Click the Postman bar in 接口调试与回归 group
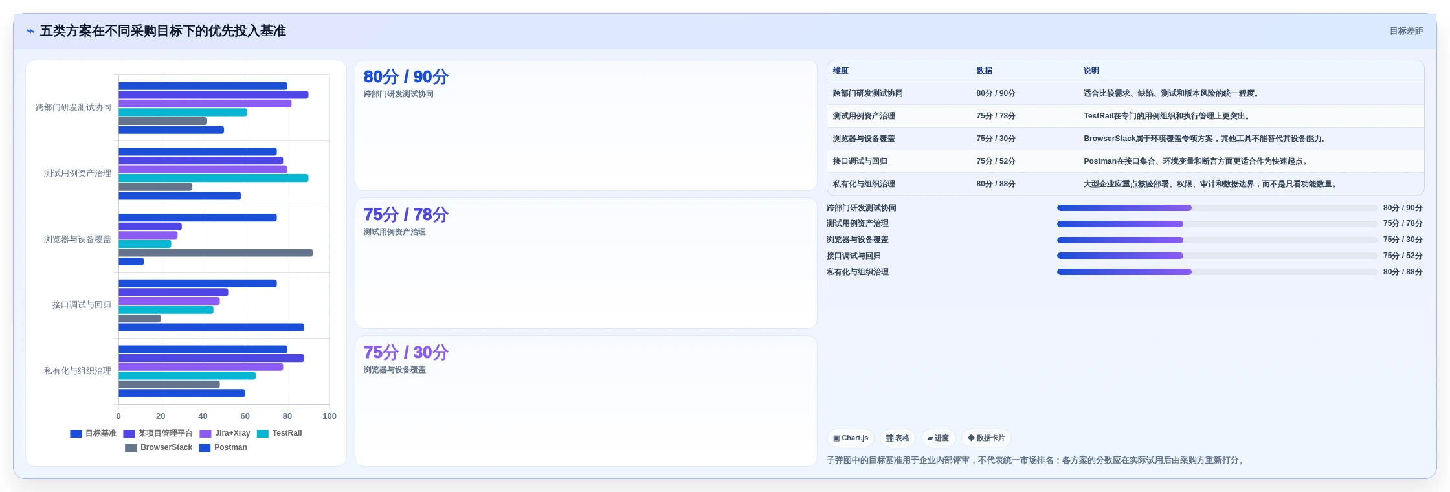The image size is (1450, 492). [211, 328]
